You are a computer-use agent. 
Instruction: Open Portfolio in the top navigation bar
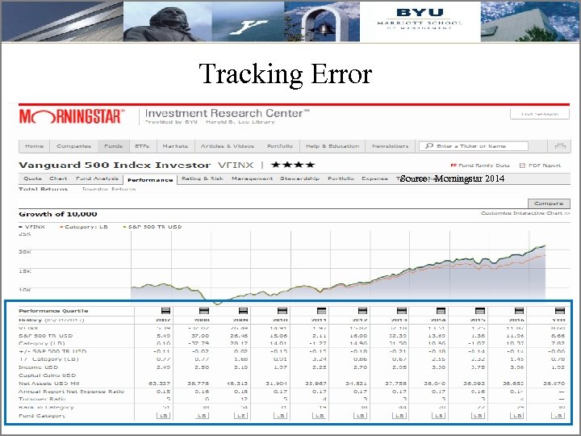coord(280,146)
